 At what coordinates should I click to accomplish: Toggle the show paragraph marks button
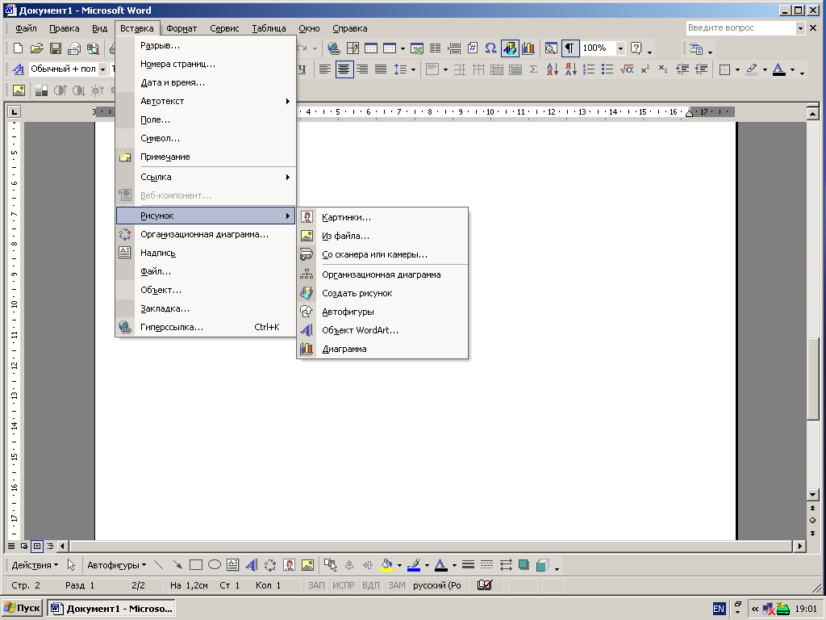(570, 48)
